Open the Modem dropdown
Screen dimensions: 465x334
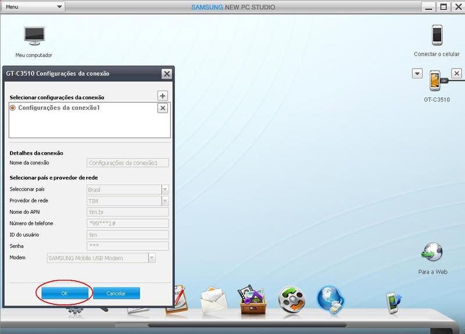click(152, 258)
